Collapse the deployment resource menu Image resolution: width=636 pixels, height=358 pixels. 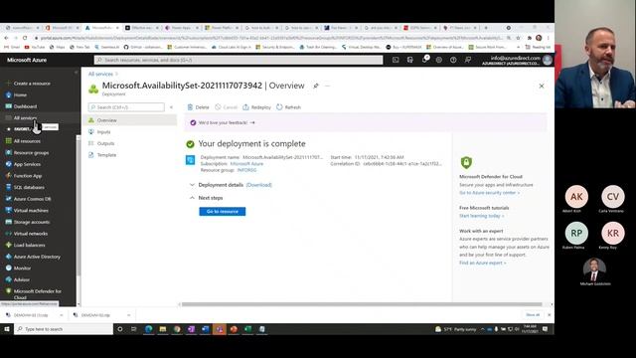[x=171, y=107]
